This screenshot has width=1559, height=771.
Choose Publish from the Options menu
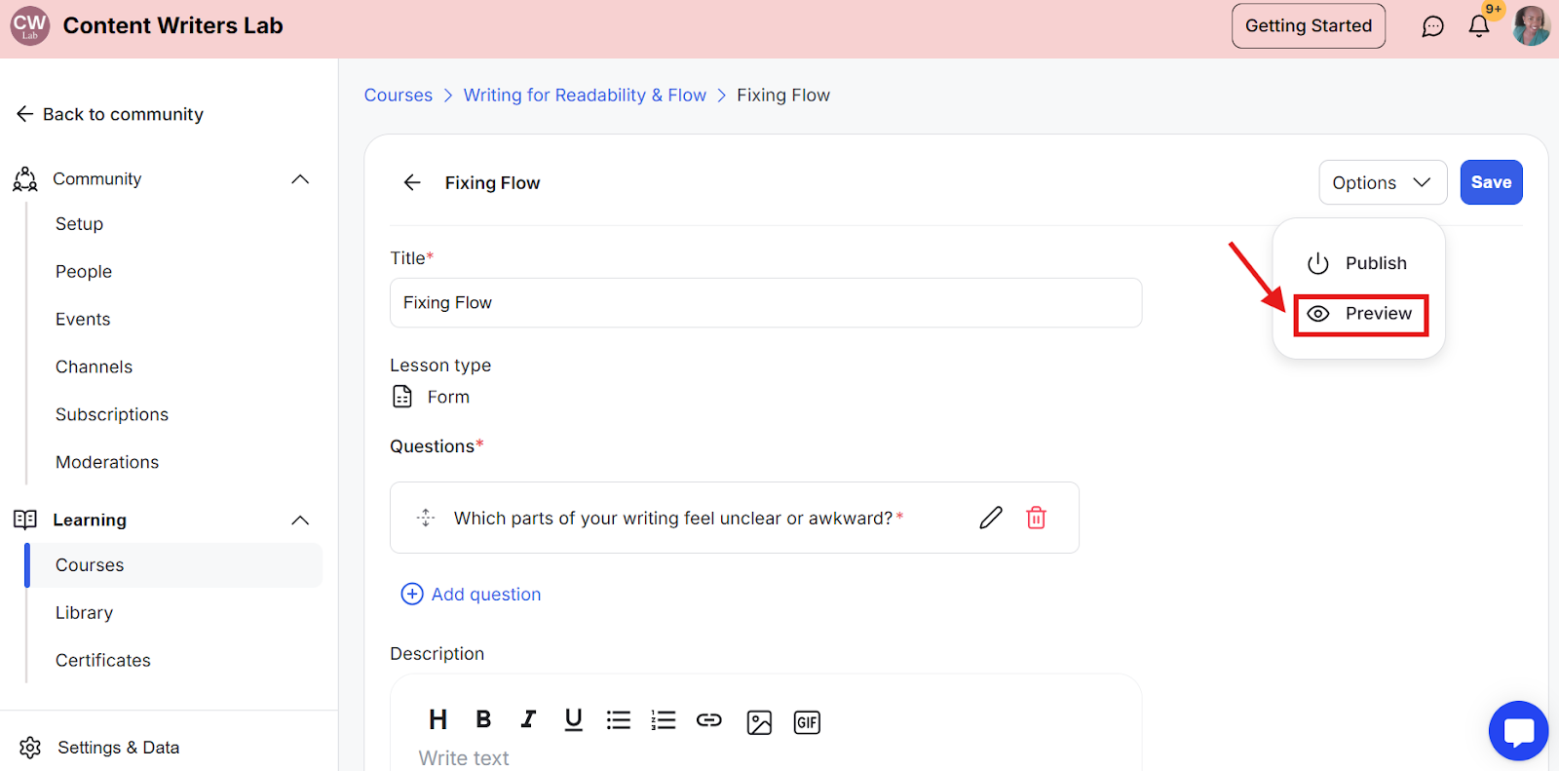point(1358,263)
